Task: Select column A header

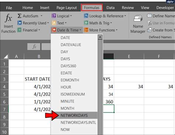Action: click(x=16, y=57)
